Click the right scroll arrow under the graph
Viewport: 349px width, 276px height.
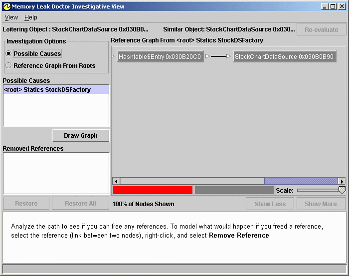pos(342,181)
